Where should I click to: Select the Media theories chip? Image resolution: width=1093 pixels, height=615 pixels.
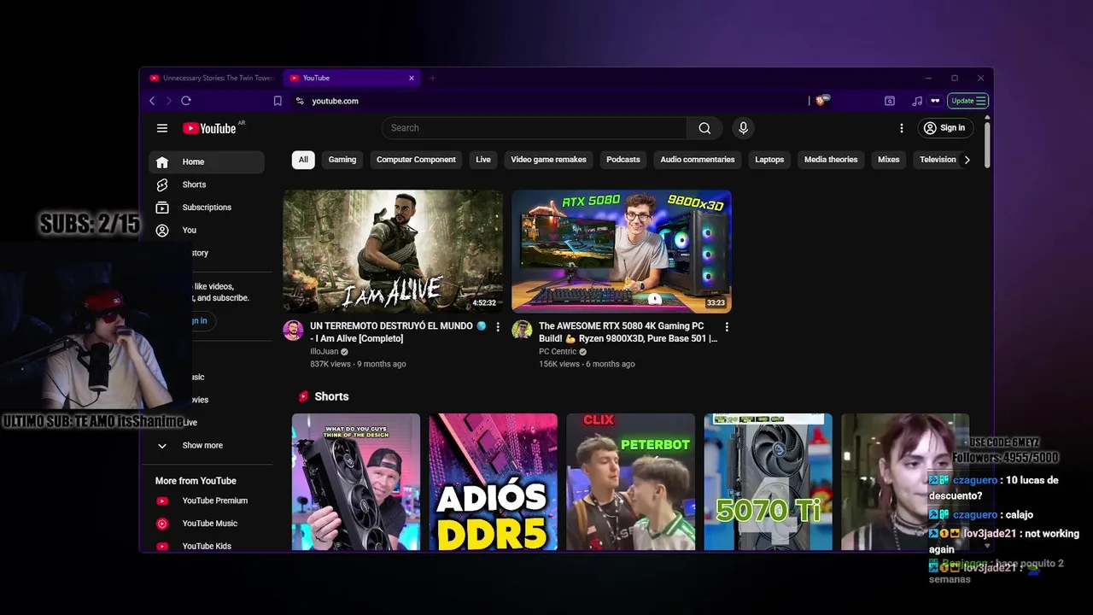[831, 160]
